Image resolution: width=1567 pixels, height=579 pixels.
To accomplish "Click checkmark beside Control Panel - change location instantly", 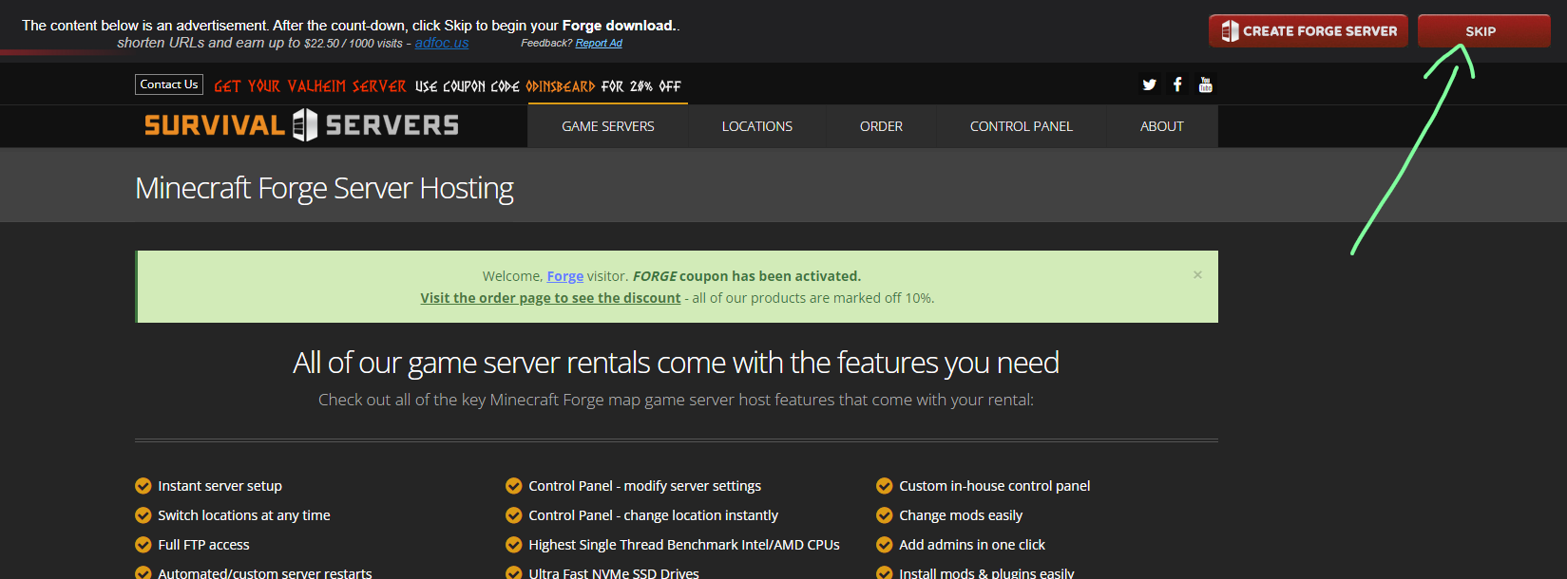I will (x=514, y=515).
